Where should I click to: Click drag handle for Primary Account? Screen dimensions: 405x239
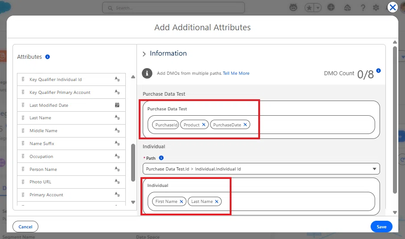click(x=23, y=194)
